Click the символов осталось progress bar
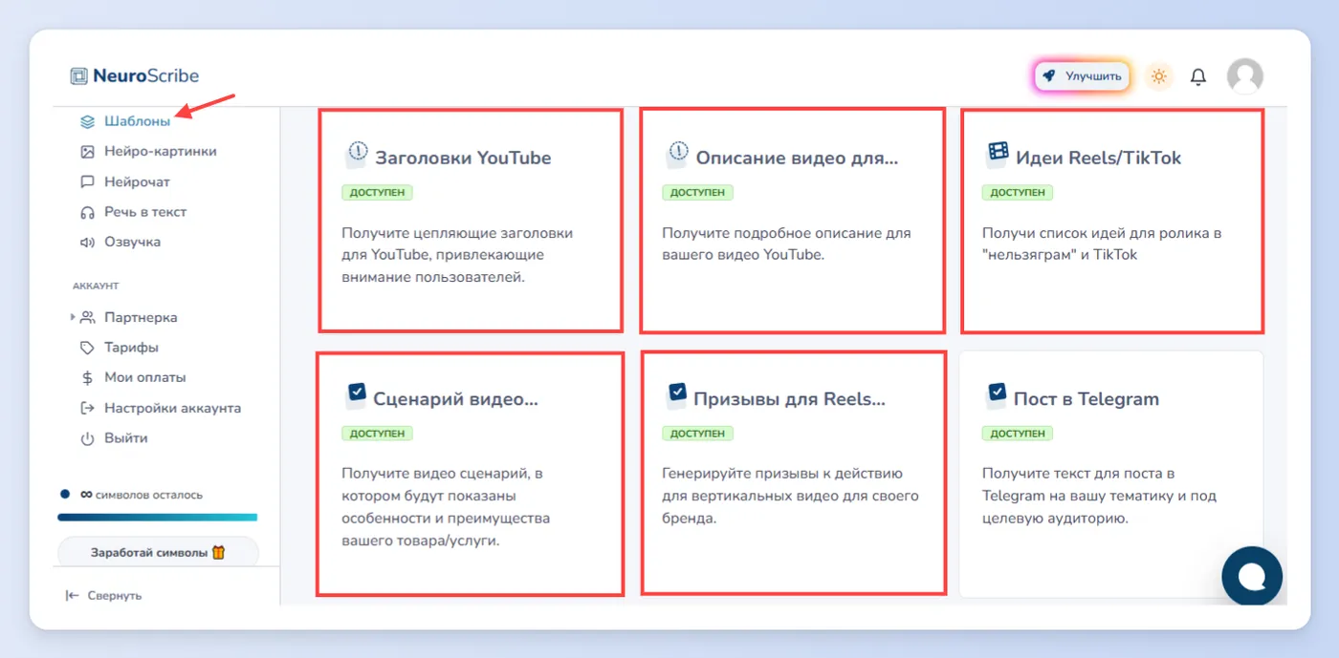1339x658 pixels. [x=158, y=518]
